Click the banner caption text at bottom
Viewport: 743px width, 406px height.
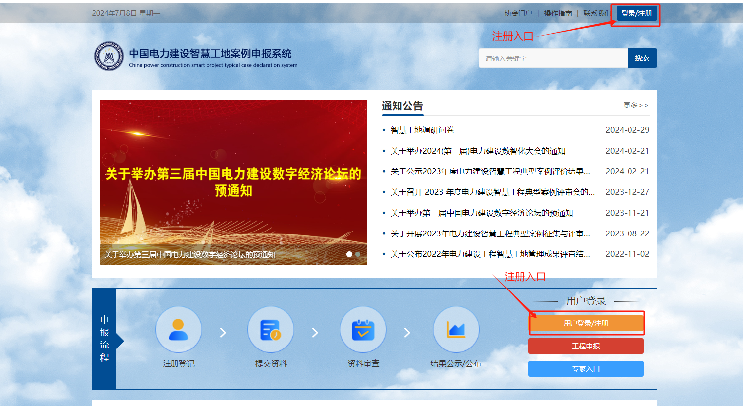(190, 254)
